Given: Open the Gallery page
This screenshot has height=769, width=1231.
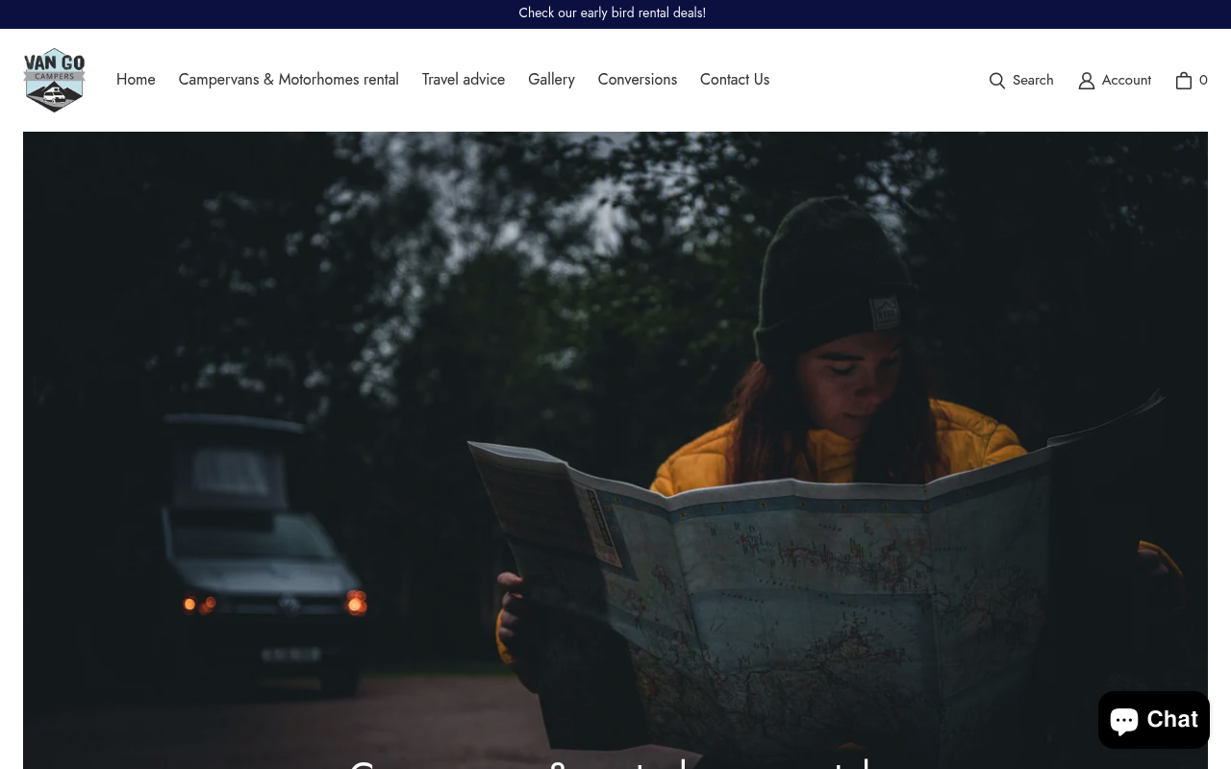Looking at the screenshot, I should (551, 80).
